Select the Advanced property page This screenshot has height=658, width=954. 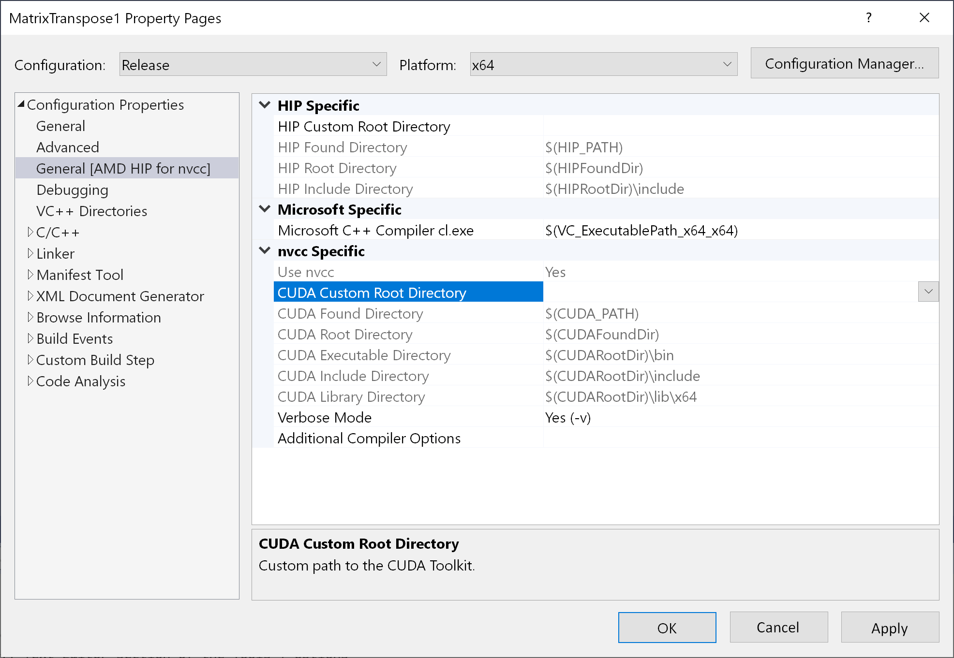(68, 147)
